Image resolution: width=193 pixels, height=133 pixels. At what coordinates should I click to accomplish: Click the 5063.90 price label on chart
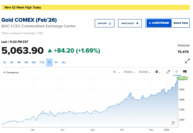(182, 78)
